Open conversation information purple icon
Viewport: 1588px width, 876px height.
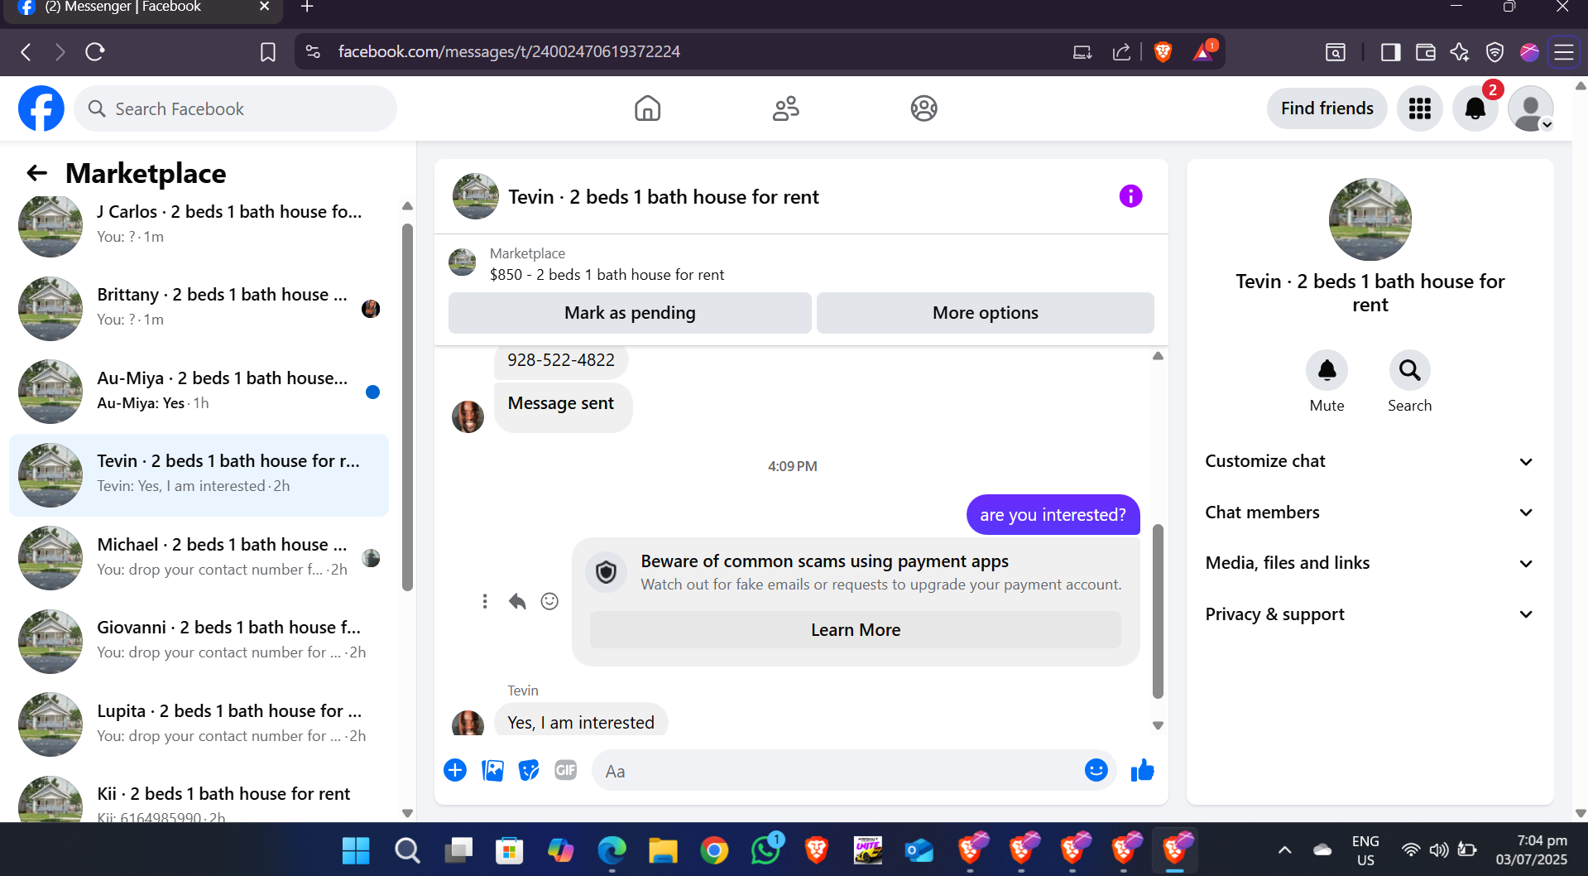(x=1130, y=196)
